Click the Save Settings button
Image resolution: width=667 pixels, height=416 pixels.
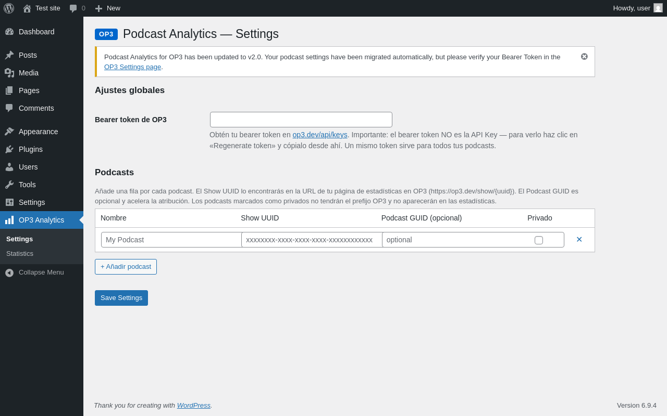pyautogui.click(x=121, y=298)
